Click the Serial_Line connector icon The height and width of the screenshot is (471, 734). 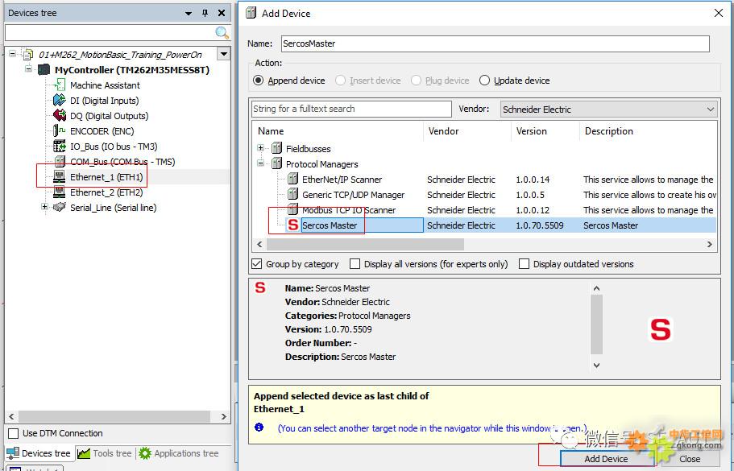60,207
